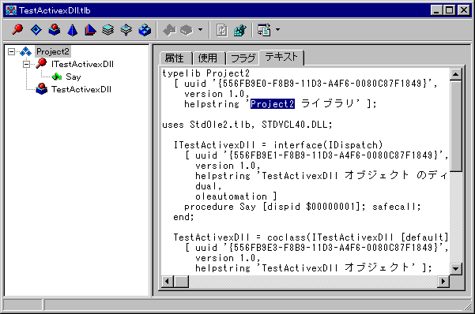Image resolution: width=475 pixels, height=314 pixels.
Task: Click the New Union toolbar icon
Action: coord(126,30)
